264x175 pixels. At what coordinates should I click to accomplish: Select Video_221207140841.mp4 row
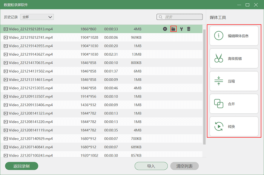click(101, 147)
